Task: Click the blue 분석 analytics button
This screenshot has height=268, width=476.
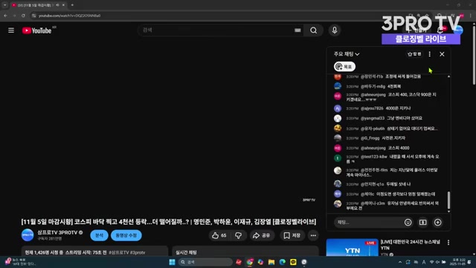Action: pyautogui.click(x=99, y=235)
